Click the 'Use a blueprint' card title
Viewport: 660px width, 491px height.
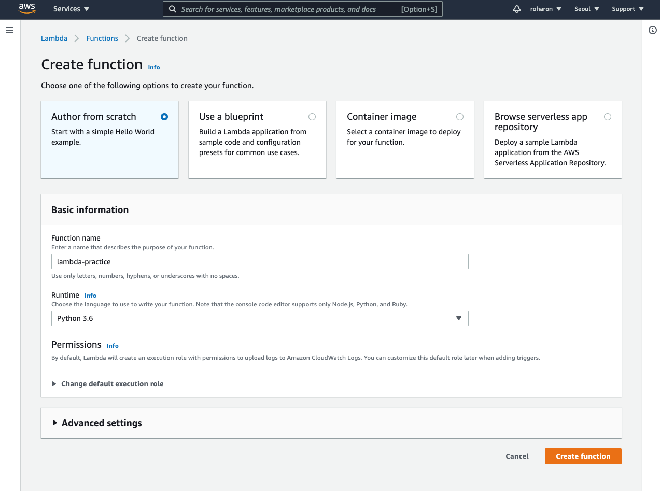(x=231, y=117)
